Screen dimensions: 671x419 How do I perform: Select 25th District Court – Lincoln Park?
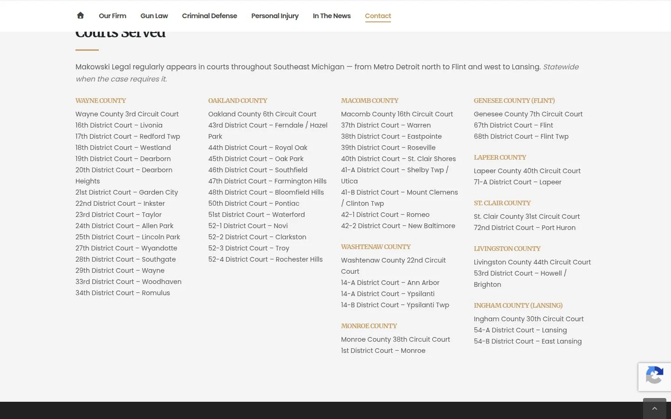(x=128, y=237)
